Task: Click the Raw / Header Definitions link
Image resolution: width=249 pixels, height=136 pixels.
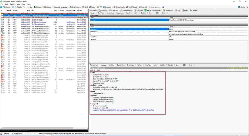Action: (x=237, y=68)
